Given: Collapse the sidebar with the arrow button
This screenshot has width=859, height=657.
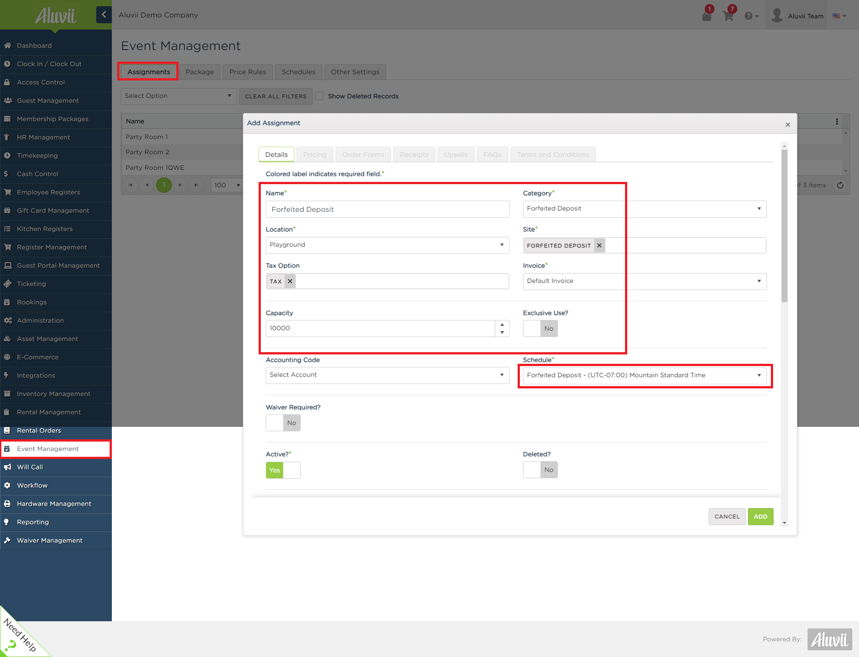Looking at the screenshot, I should (x=104, y=15).
